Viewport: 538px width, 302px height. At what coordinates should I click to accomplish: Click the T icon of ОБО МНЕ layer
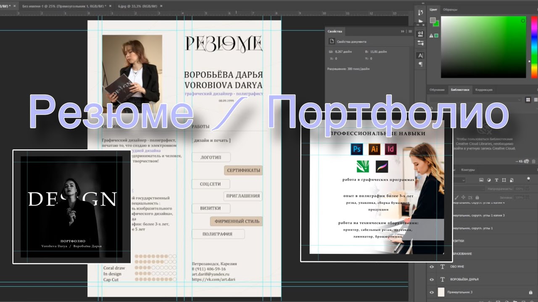click(442, 266)
